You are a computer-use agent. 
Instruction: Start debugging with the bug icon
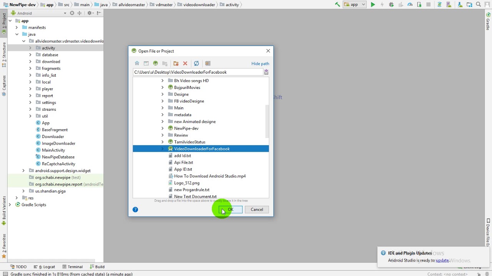(391, 5)
